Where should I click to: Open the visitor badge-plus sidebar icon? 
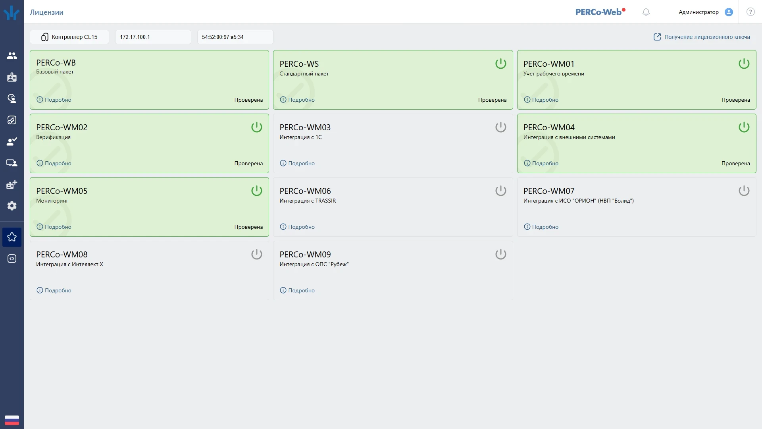pyautogui.click(x=12, y=184)
